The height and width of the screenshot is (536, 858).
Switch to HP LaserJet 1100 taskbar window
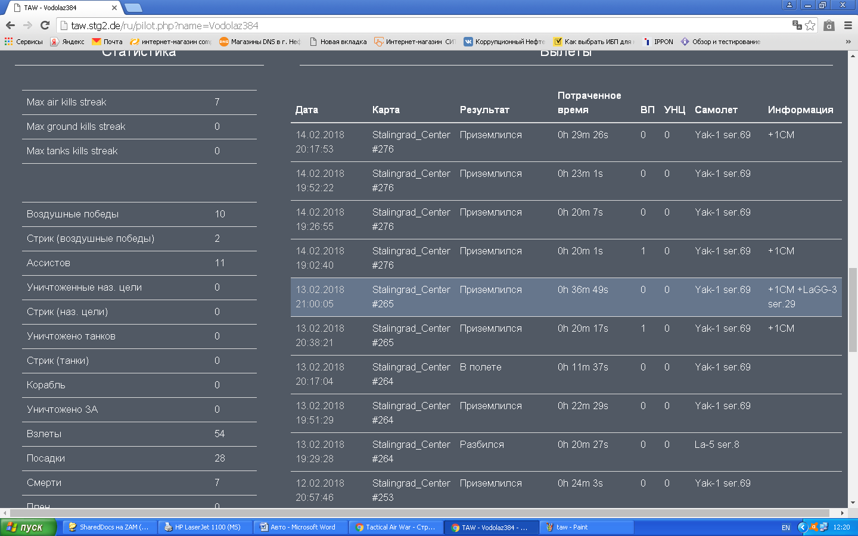point(206,527)
